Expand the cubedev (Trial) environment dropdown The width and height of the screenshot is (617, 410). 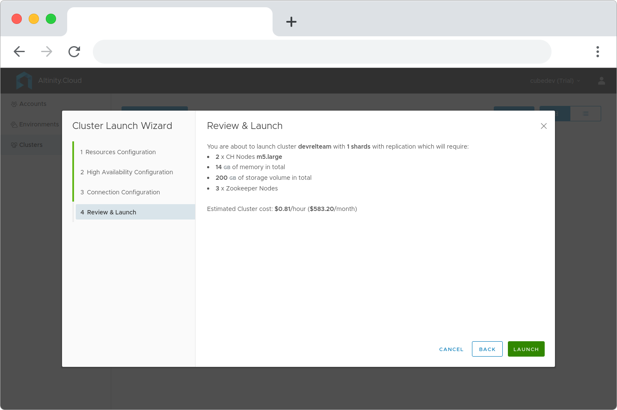pos(555,81)
